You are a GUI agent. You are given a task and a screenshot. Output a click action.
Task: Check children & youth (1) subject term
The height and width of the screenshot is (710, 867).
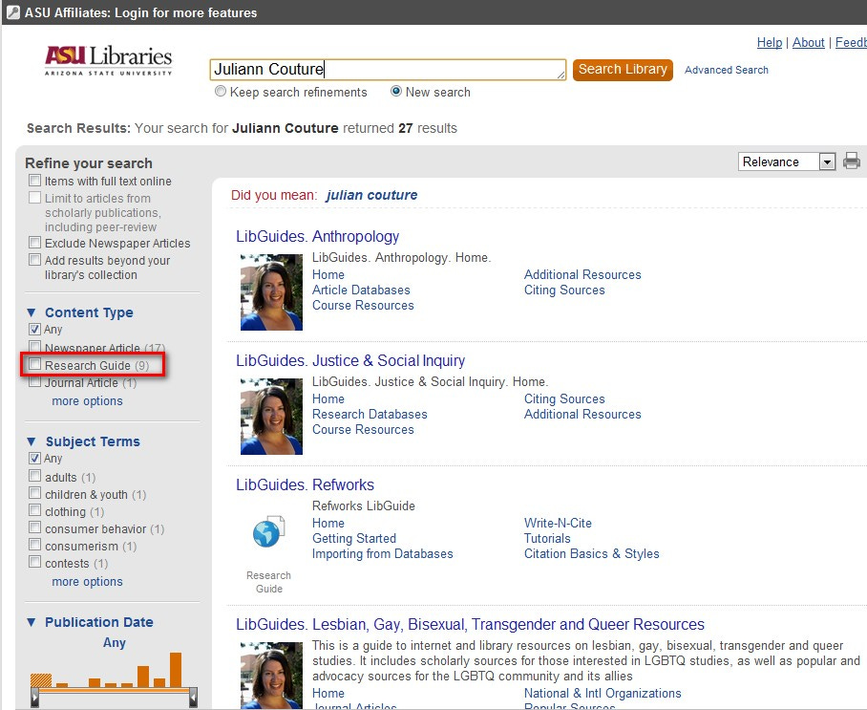coord(34,493)
